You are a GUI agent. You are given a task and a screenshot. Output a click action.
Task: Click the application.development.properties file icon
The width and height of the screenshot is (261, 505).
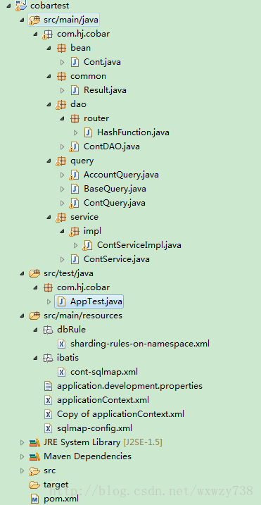[48, 386]
